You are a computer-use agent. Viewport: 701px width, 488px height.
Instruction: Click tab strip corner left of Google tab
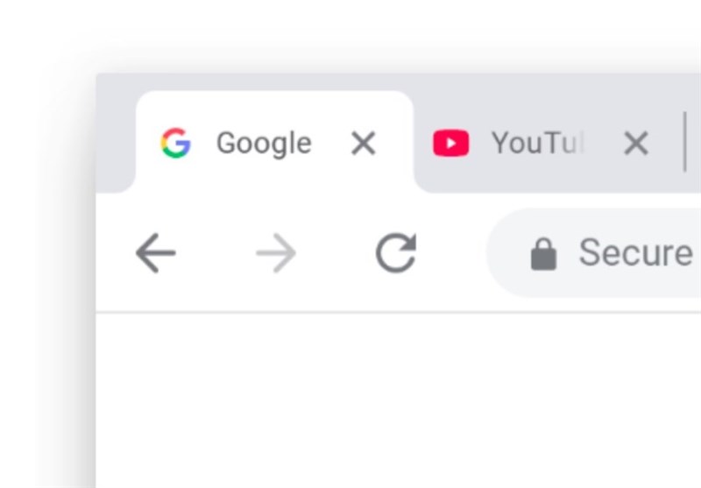pos(112,140)
